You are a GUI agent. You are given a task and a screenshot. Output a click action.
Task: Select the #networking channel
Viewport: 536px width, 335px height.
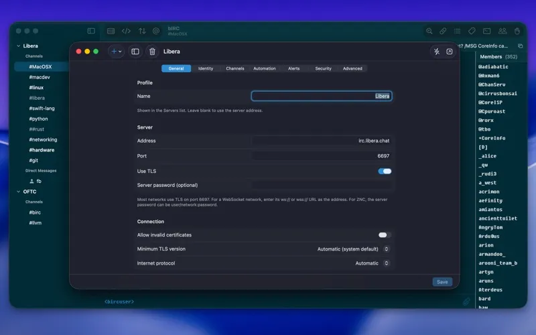pyautogui.click(x=42, y=140)
